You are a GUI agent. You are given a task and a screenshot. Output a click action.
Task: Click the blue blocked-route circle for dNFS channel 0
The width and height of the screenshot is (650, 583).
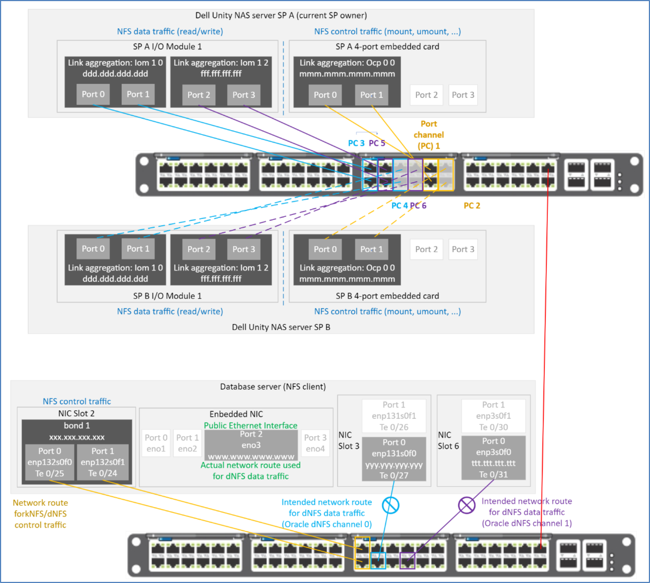click(x=390, y=505)
